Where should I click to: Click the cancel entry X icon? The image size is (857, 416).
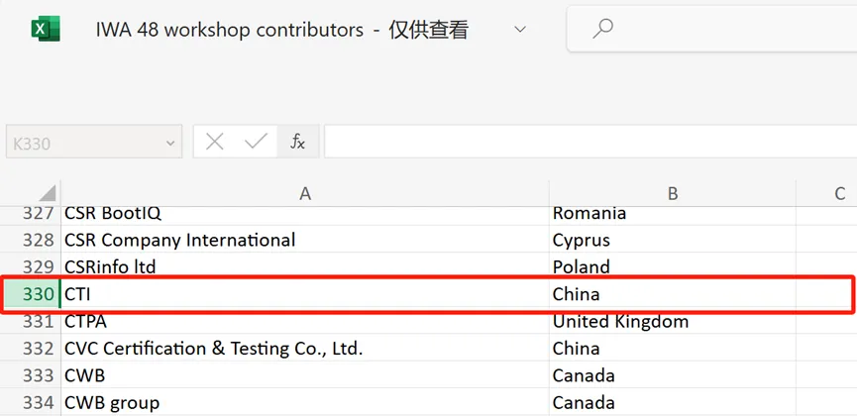tap(215, 142)
